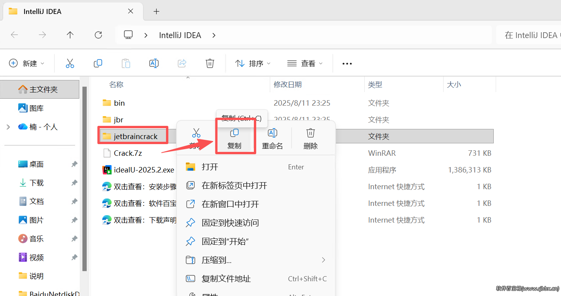Choose 重命名 (Rename) in the context menu

pos(273,138)
